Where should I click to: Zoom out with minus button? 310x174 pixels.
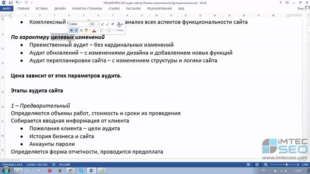point(272,164)
